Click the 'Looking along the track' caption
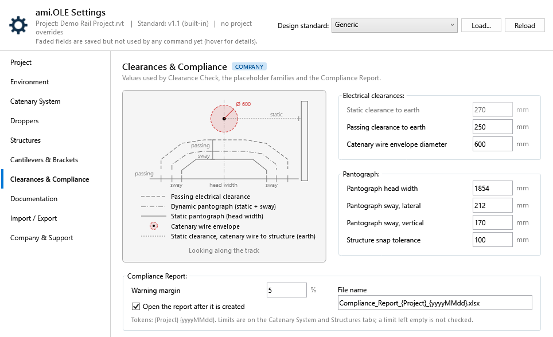553x337 pixels. tap(224, 250)
